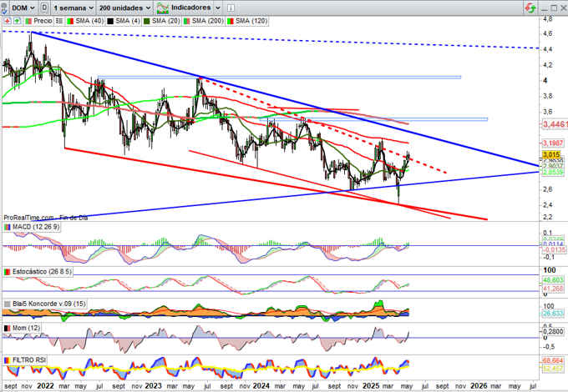This screenshot has height=392, width=568.
Task: Click the Blai5 Koncorde indicator icon
Action: pyautogui.click(x=8, y=304)
